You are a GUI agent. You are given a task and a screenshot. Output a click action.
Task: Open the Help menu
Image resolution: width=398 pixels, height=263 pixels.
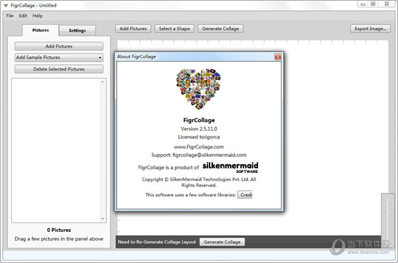click(x=37, y=16)
